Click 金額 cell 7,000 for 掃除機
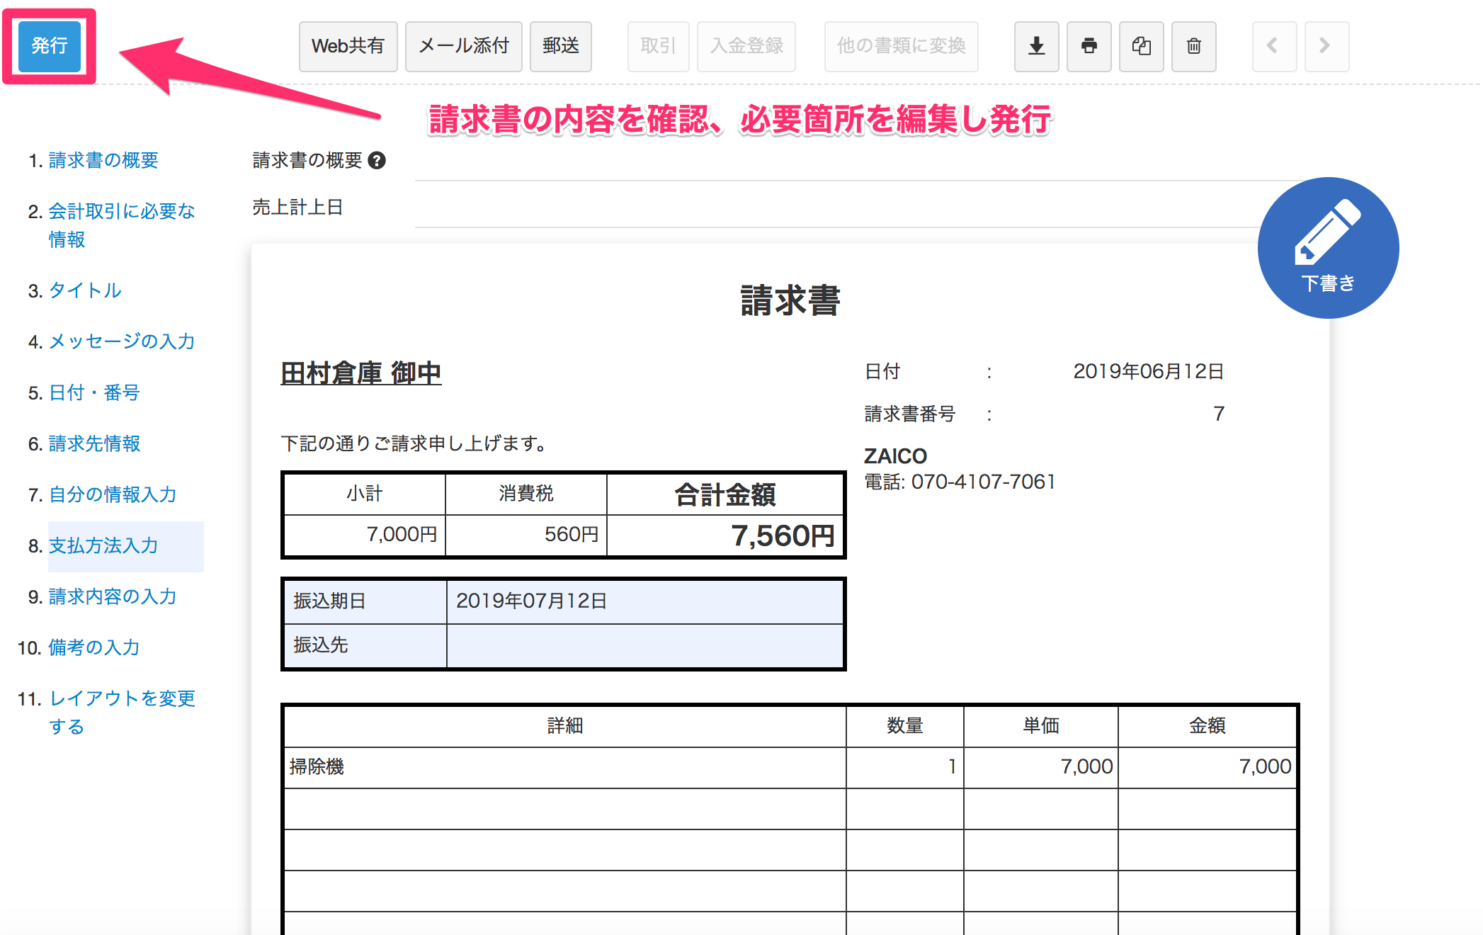Image resolution: width=1483 pixels, height=935 pixels. click(x=1207, y=767)
